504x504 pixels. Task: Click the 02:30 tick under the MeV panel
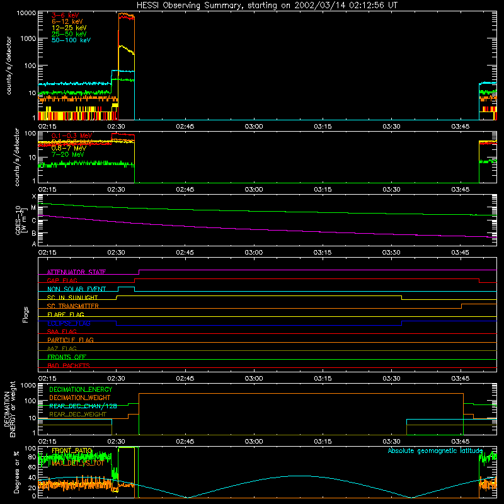(116, 190)
